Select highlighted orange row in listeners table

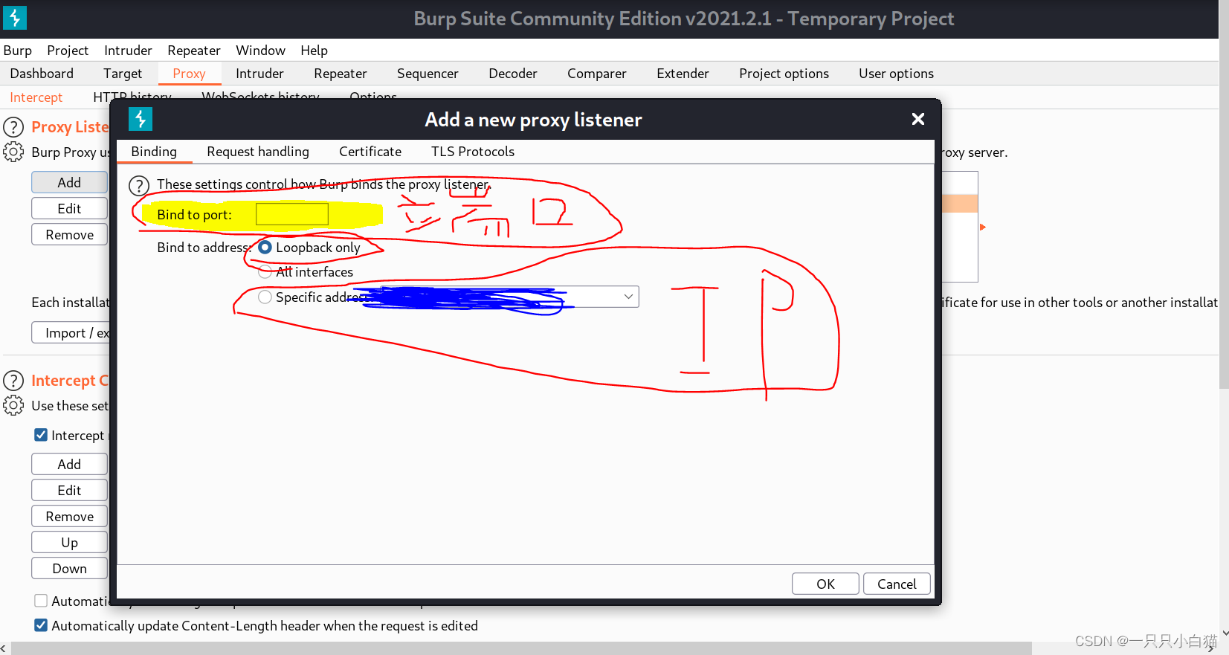[960, 204]
